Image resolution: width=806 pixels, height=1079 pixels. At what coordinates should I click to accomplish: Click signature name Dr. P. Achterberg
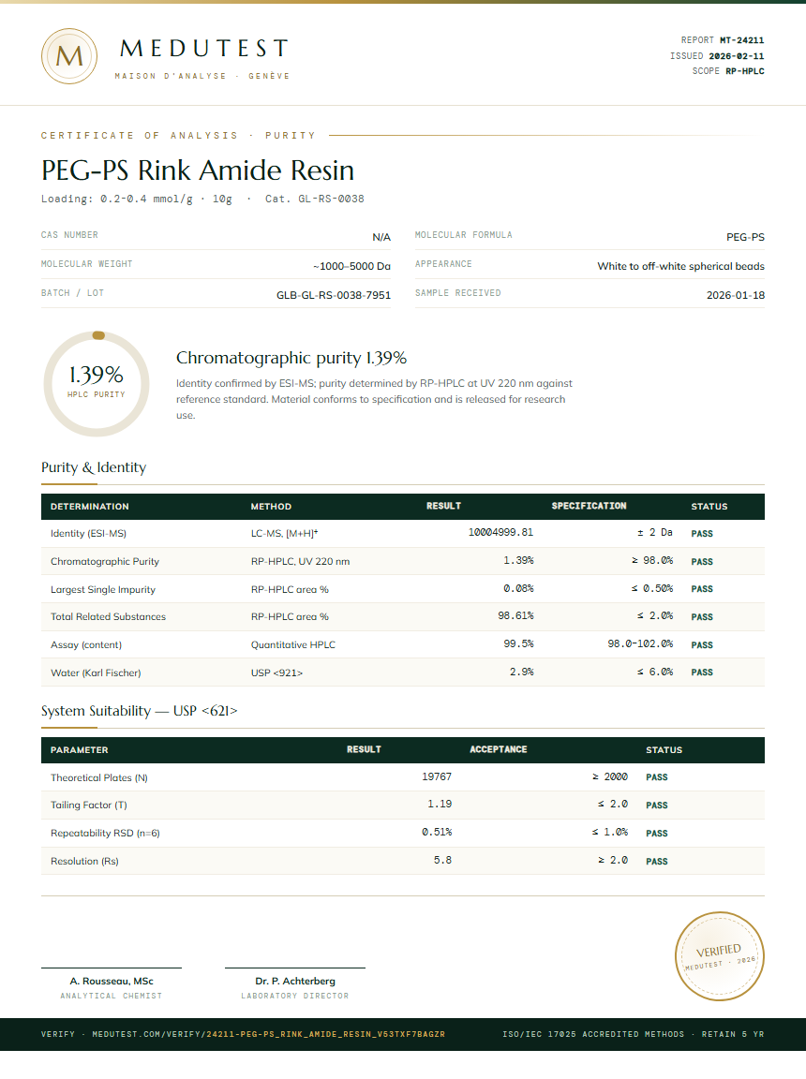tap(295, 982)
